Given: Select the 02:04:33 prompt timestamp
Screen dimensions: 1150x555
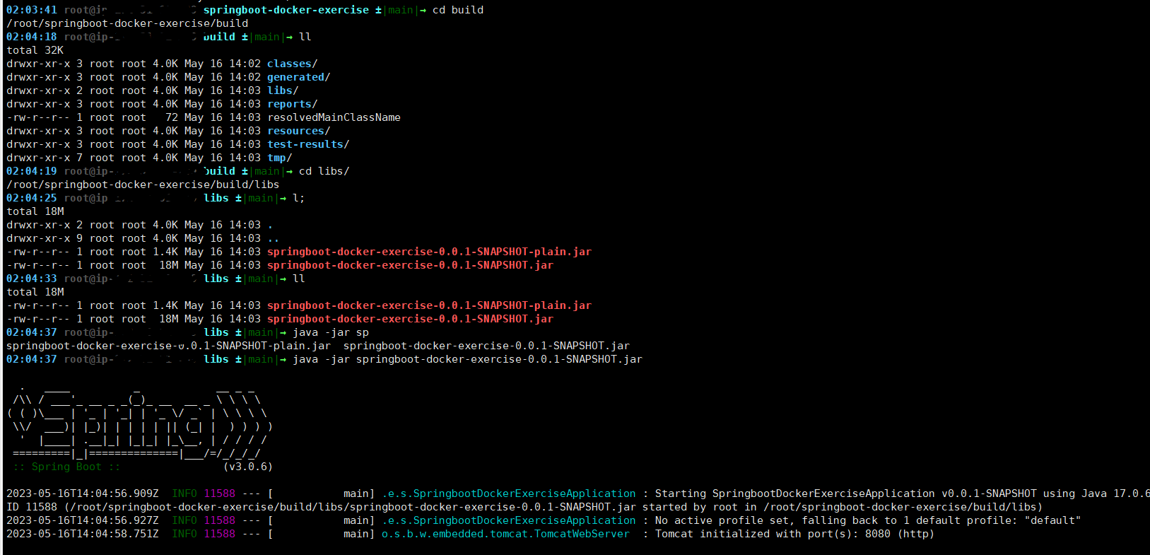Looking at the screenshot, I should coord(32,279).
